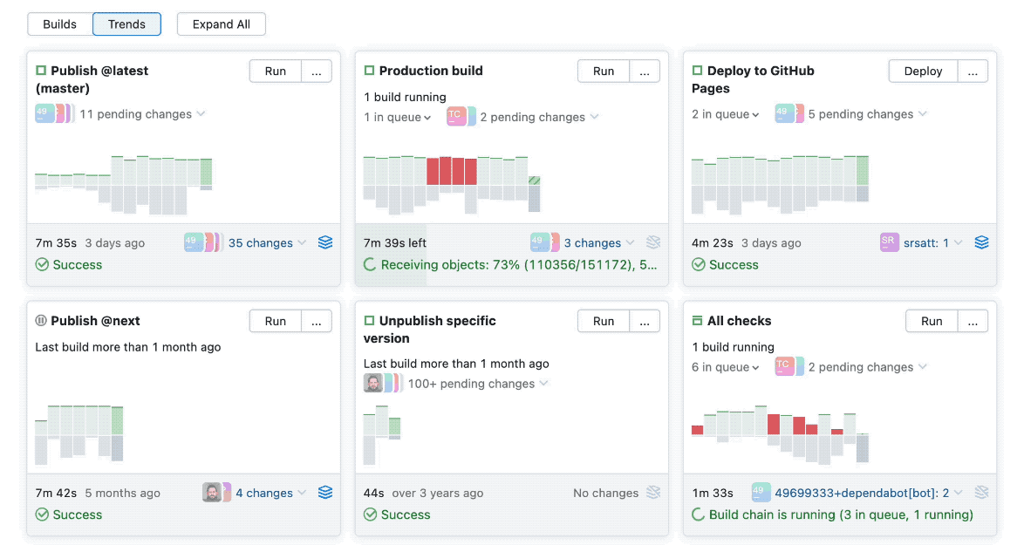Click the Deploy button for GitHub Pages
1017x545 pixels.
(x=923, y=71)
